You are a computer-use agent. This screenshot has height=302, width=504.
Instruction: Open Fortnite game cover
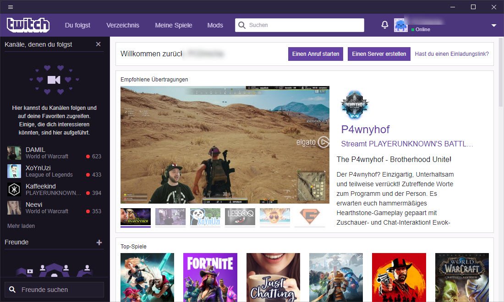(210, 277)
